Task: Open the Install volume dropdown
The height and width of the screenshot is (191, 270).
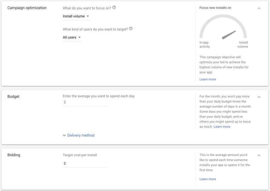Action: (x=76, y=16)
